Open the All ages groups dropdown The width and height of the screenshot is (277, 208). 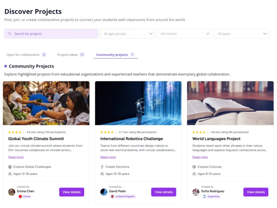tap(128, 33)
